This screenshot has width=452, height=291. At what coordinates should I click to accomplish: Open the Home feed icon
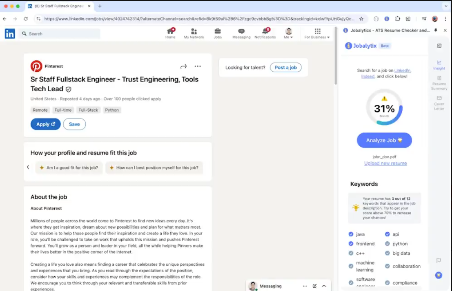[170, 33]
